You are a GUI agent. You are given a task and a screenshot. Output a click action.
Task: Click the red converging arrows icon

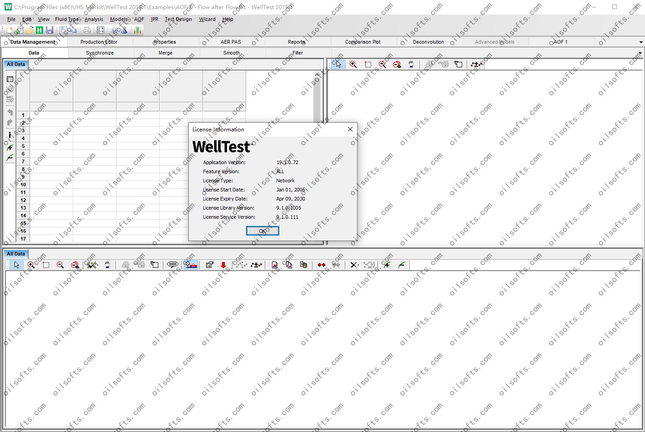[x=322, y=265]
